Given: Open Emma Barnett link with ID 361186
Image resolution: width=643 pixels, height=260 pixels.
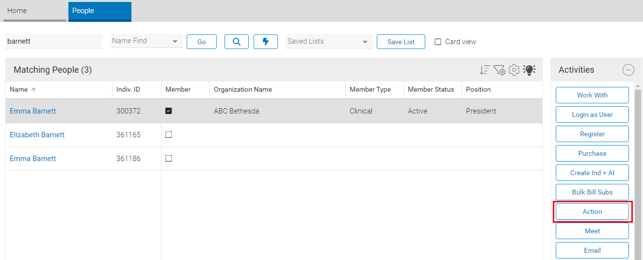Looking at the screenshot, I should tap(33, 159).
